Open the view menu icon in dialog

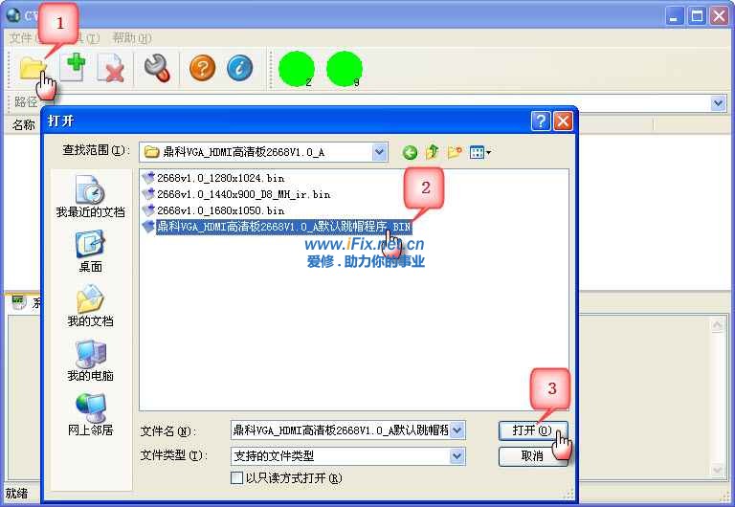480,152
